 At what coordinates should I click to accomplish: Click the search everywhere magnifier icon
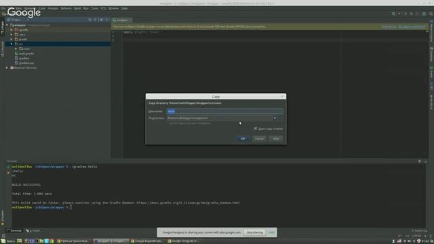pos(431,14)
